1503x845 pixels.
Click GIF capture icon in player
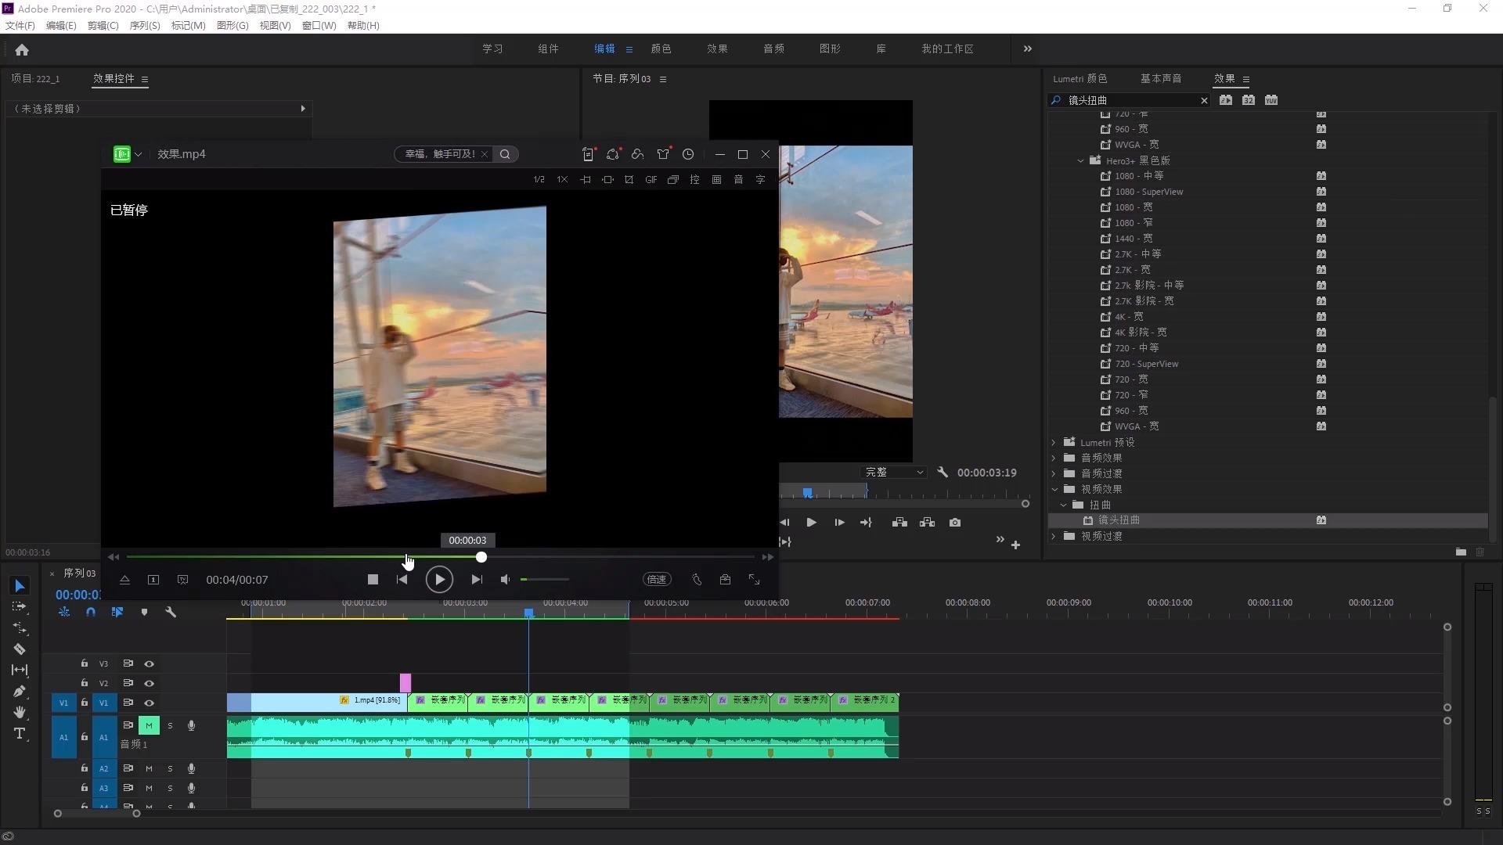pos(651,180)
